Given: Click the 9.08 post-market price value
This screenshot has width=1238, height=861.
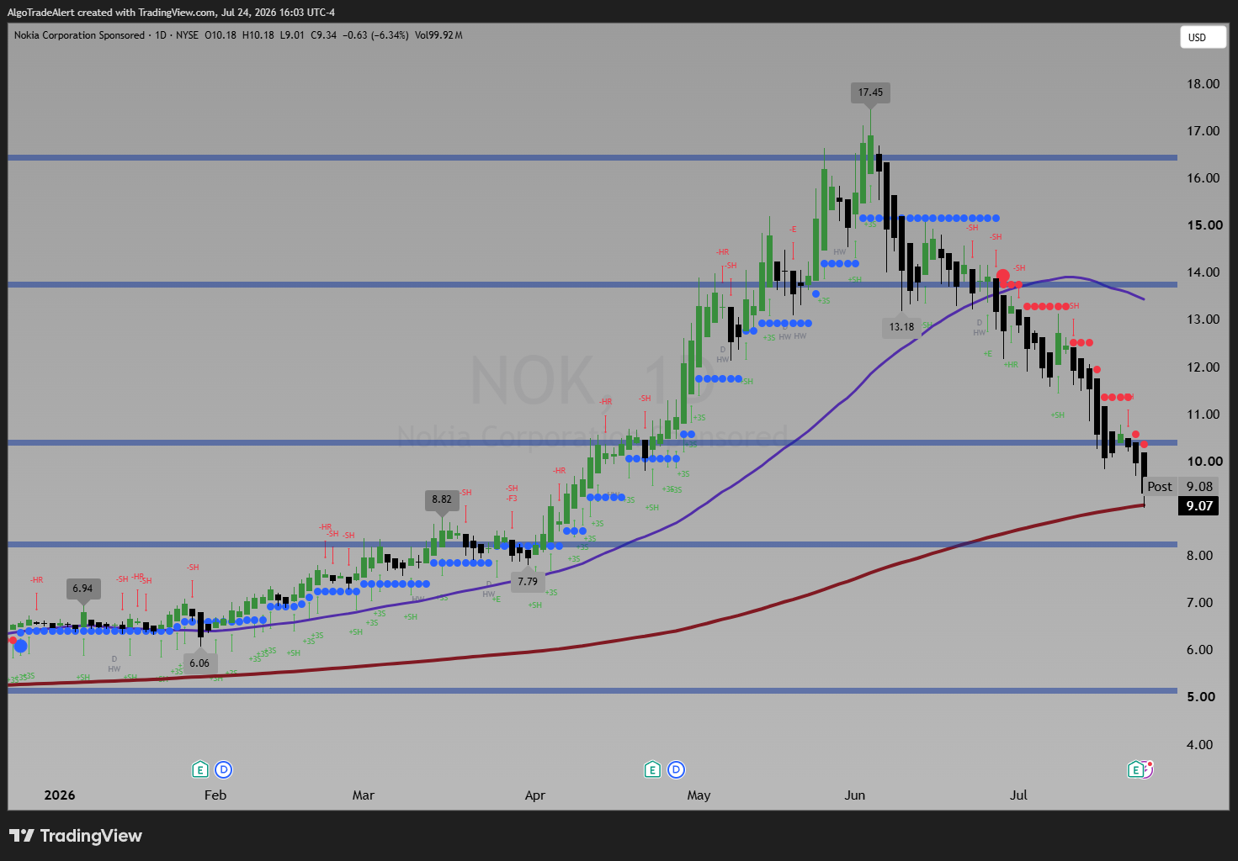Looking at the screenshot, I should (x=1198, y=486).
